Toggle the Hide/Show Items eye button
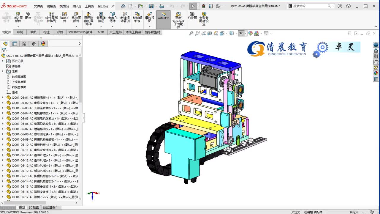Viewport: 380px width, 214px height. tap(241, 33)
